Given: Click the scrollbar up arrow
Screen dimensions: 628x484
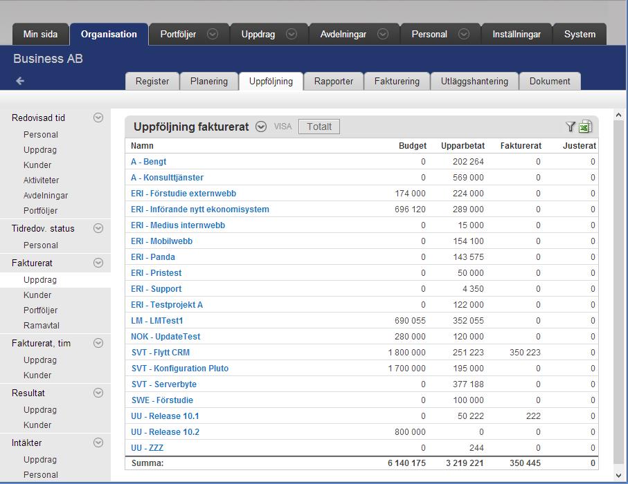Looking at the screenshot, I should click(619, 115).
